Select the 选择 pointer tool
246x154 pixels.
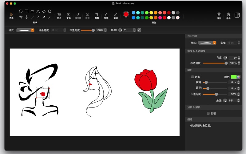coord(11,14)
